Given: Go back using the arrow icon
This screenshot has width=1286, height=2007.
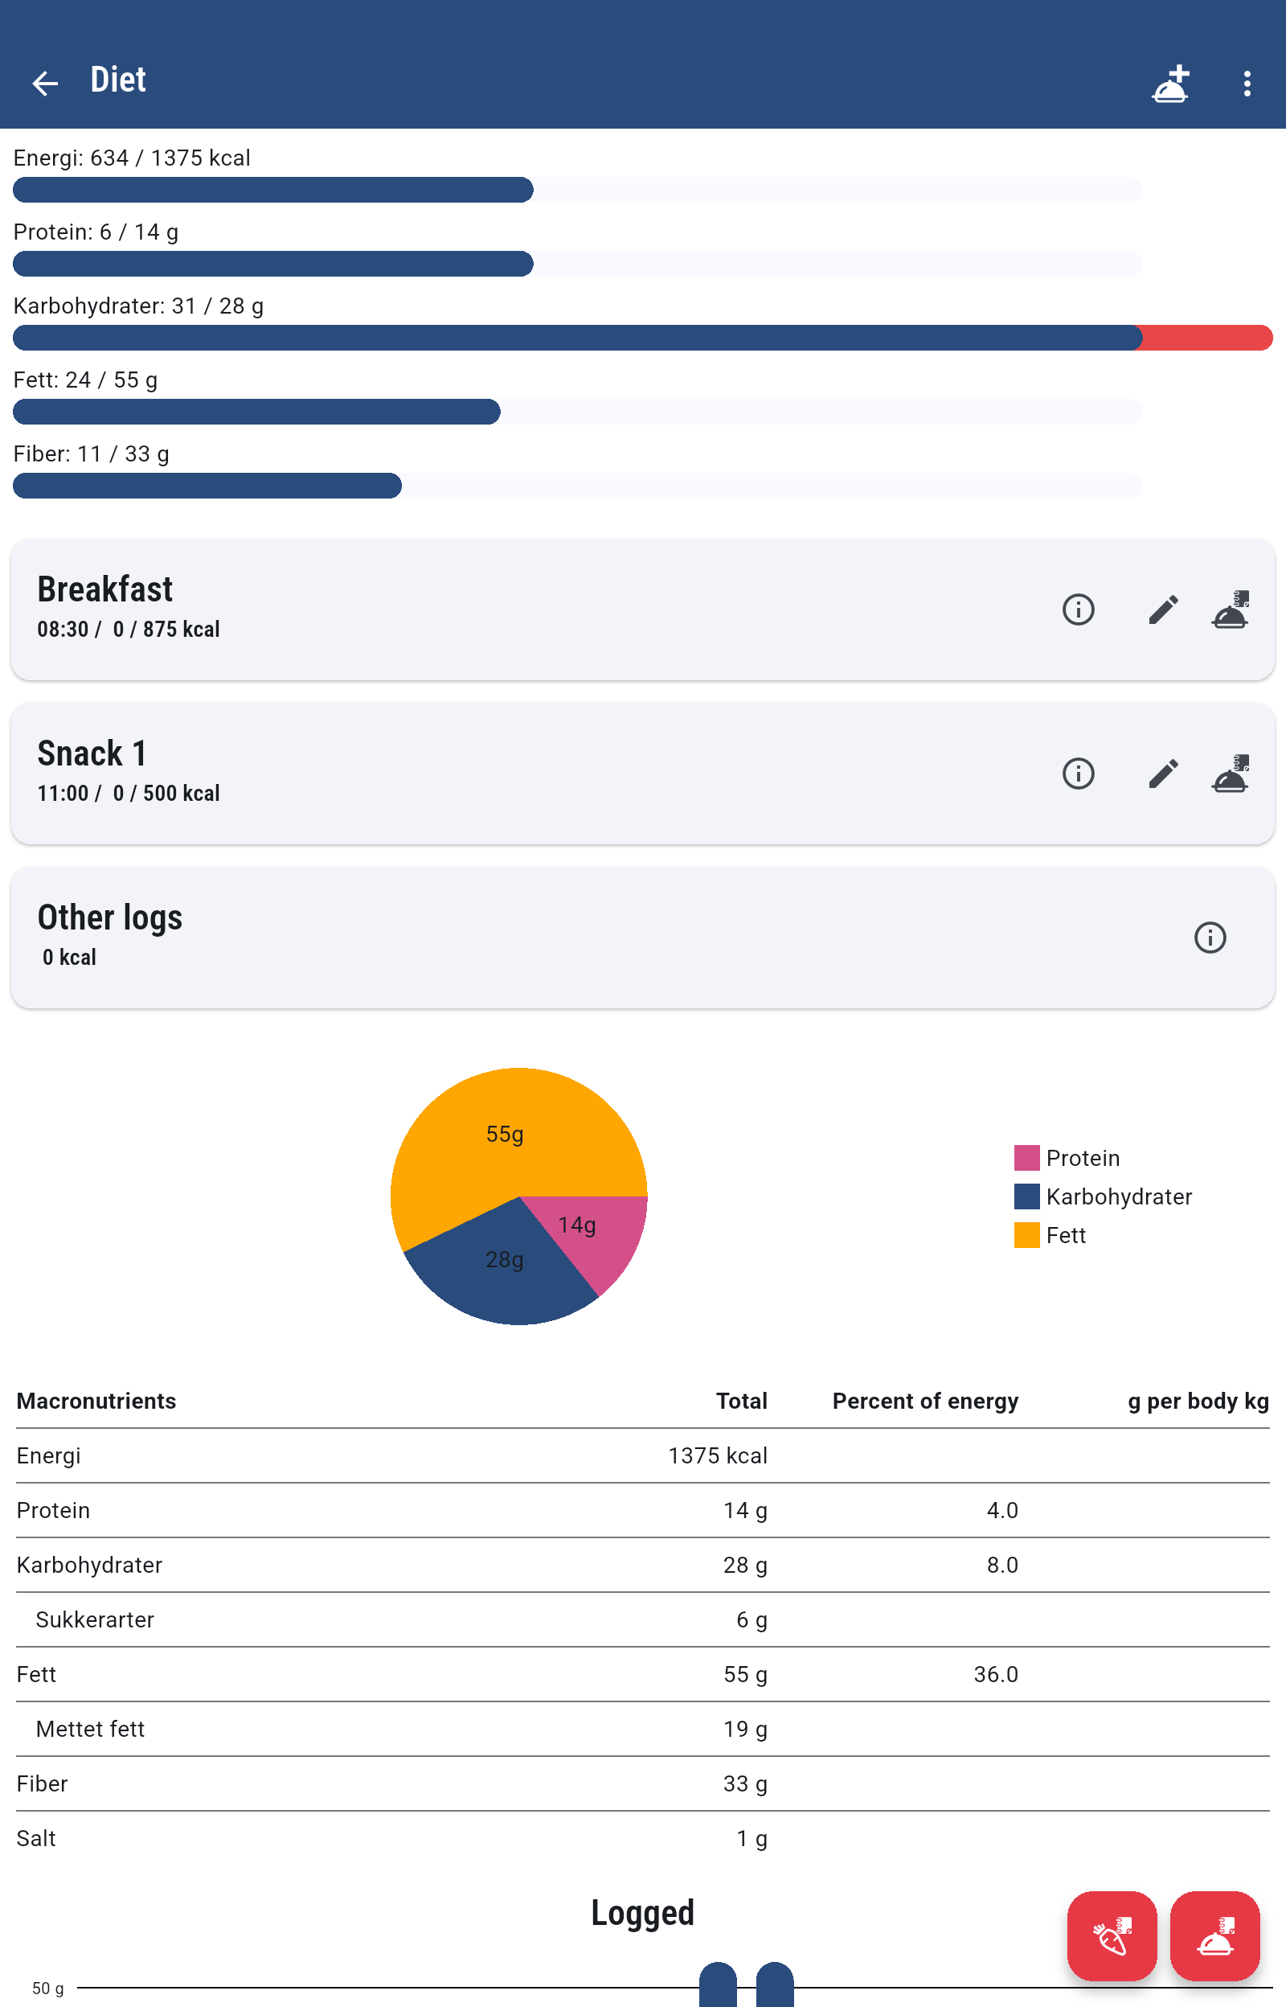Looking at the screenshot, I should (45, 83).
